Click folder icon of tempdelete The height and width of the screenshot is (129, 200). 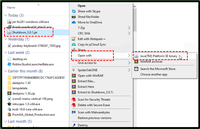pos(9,88)
